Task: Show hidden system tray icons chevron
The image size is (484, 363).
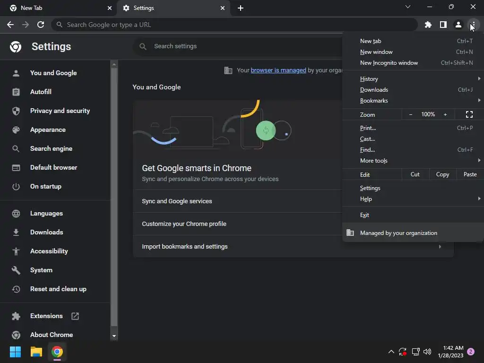Action: pos(391,352)
